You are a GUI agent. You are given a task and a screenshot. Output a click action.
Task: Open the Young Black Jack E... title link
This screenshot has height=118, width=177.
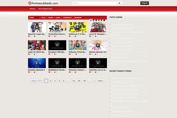[x=57, y=34]
